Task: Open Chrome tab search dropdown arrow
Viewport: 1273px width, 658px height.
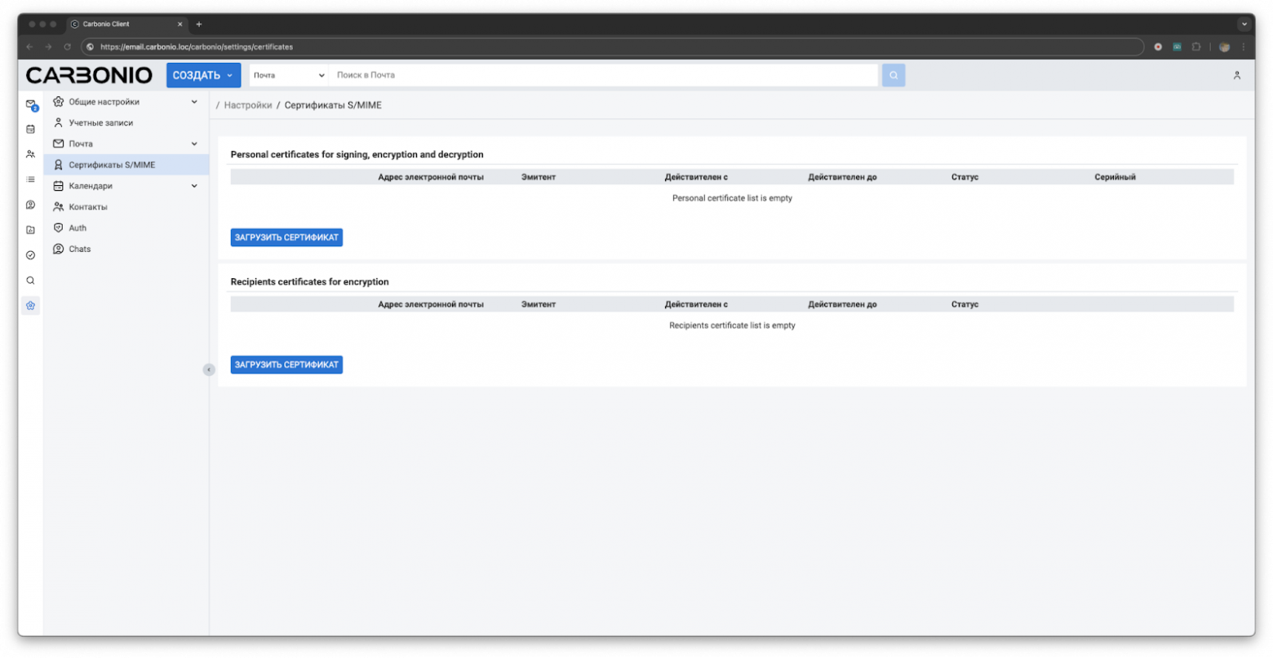Action: [1244, 24]
